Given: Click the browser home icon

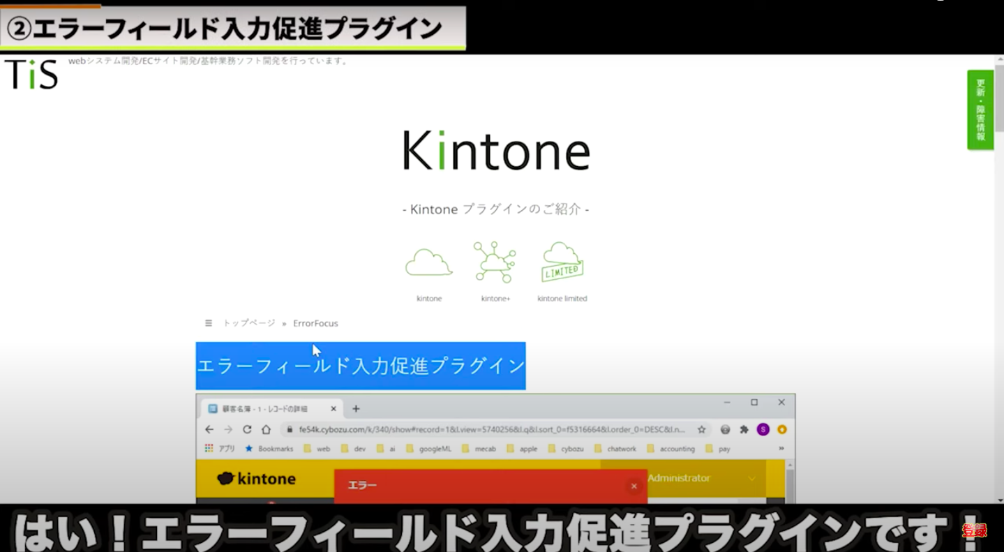Looking at the screenshot, I should [266, 429].
